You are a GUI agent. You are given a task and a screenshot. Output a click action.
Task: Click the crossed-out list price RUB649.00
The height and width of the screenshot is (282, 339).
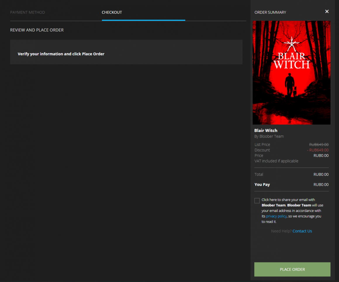(319, 145)
